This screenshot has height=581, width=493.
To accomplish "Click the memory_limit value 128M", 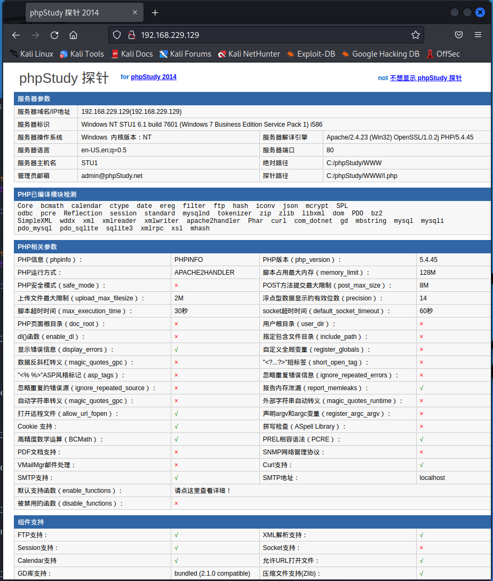I will [427, 273].
